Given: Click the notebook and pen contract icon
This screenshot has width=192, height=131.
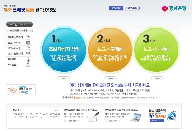Looking at the screenshot, I should [x=93, y=117].
